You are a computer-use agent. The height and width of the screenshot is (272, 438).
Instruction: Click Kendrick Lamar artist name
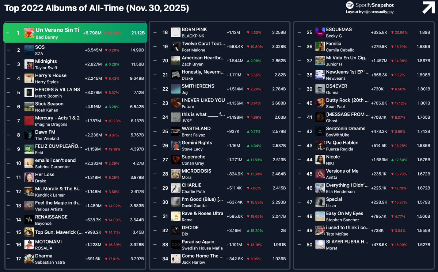pos(50,195)
